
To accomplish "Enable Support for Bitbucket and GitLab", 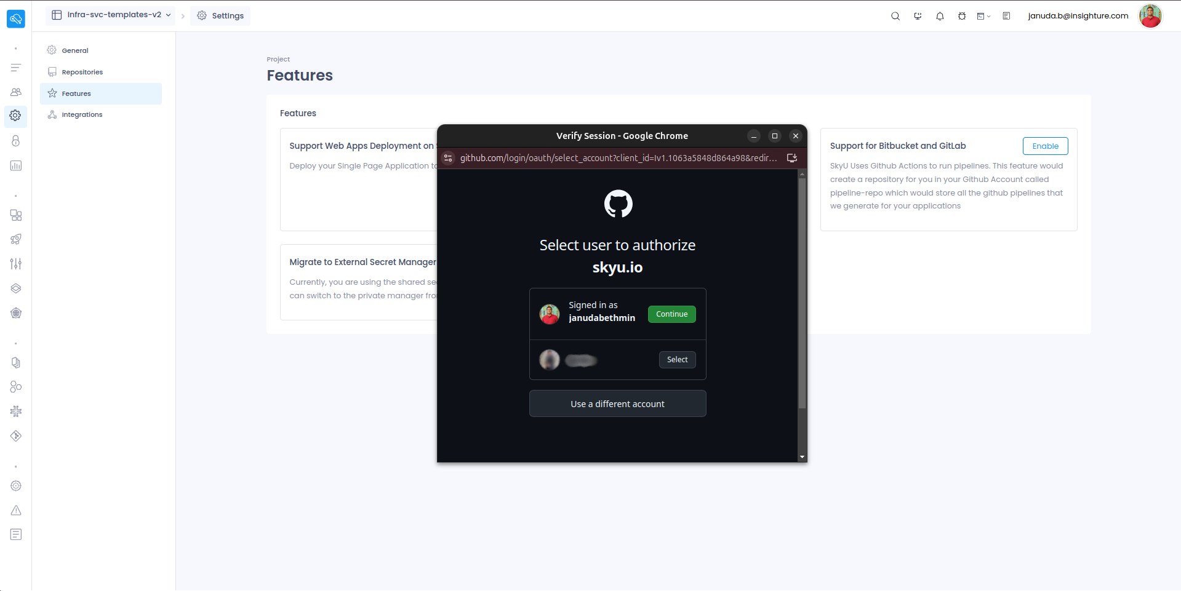I will click(x=1045, y=146).
